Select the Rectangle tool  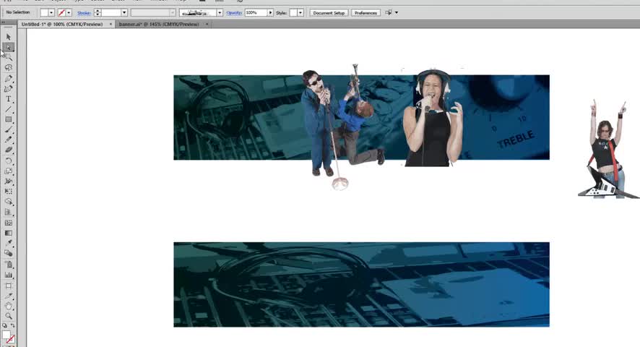[9, 119]
